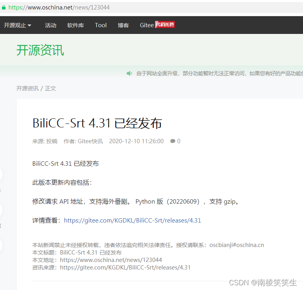Open the Tool nav item

[x=101, y=25]
